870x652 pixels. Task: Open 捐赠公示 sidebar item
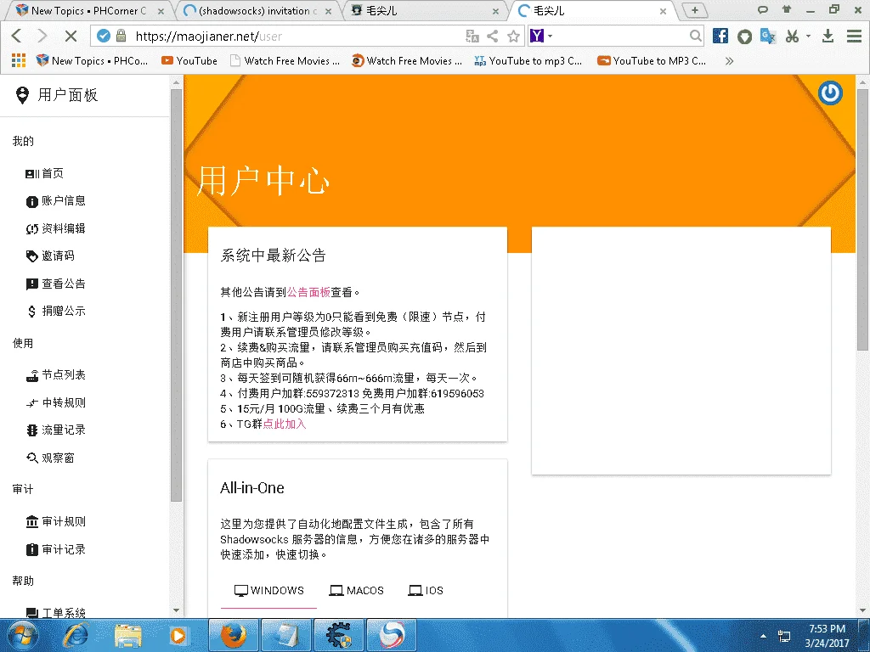pyautogui.click(x=55, y=311)
